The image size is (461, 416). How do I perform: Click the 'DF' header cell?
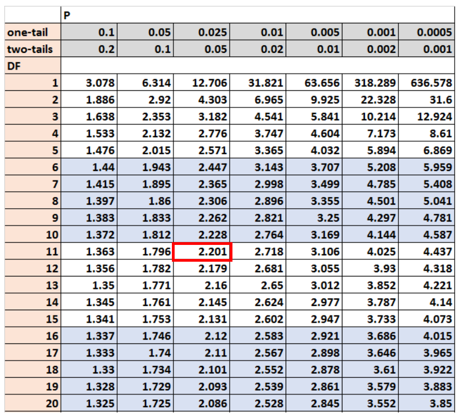point(33,66)
